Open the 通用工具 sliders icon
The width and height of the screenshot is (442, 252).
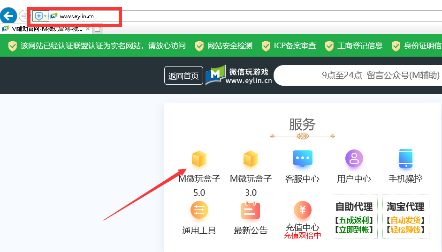click(199, 210)
